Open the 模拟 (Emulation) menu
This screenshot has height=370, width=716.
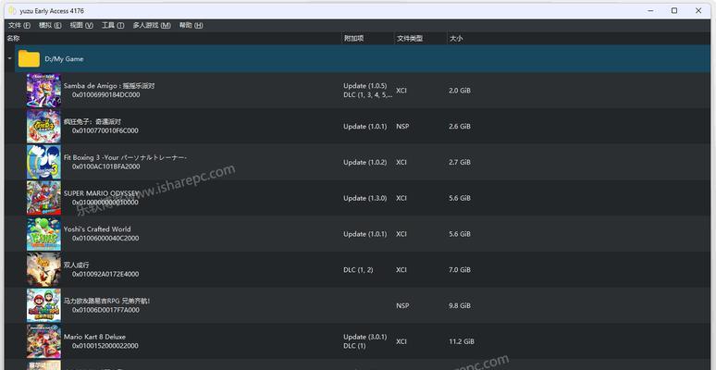(x=50, y=26)
